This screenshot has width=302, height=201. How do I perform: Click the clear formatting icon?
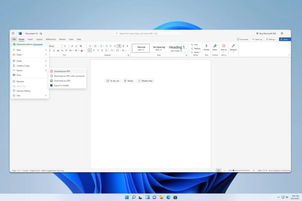click(81, 46)
